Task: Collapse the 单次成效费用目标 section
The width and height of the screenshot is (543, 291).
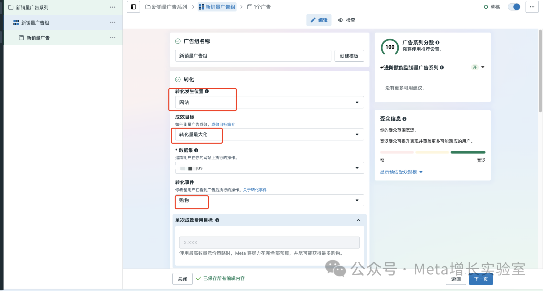Action: [358, 220]
